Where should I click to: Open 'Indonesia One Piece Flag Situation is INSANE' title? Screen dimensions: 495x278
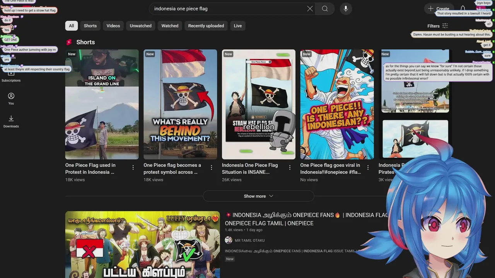[x=250, y=169]
